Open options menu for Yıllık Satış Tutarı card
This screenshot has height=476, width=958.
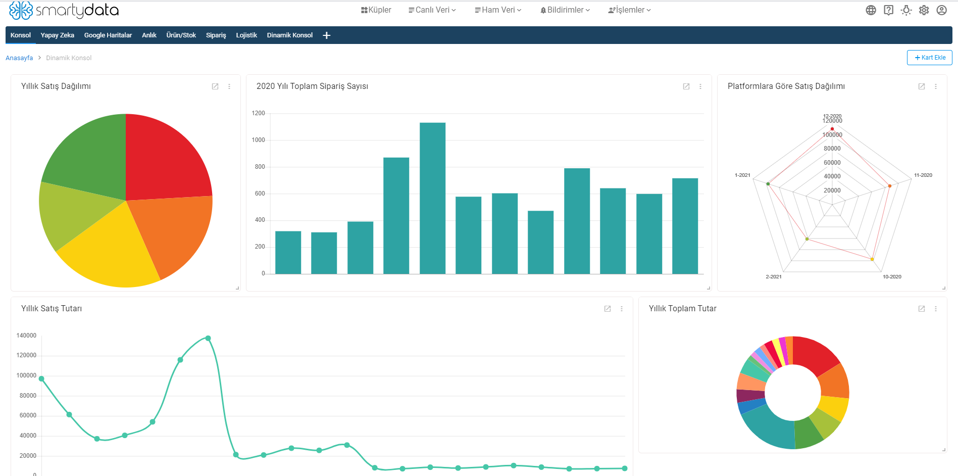coord(622,309)
